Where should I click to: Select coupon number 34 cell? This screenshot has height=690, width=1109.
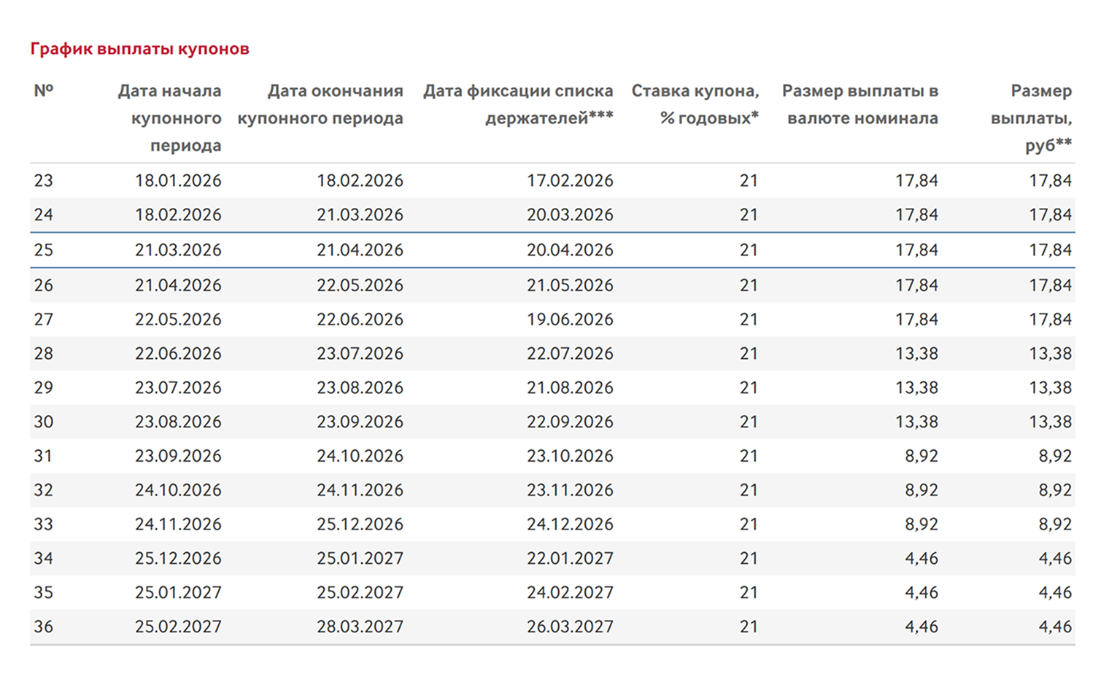pos(44,559)
